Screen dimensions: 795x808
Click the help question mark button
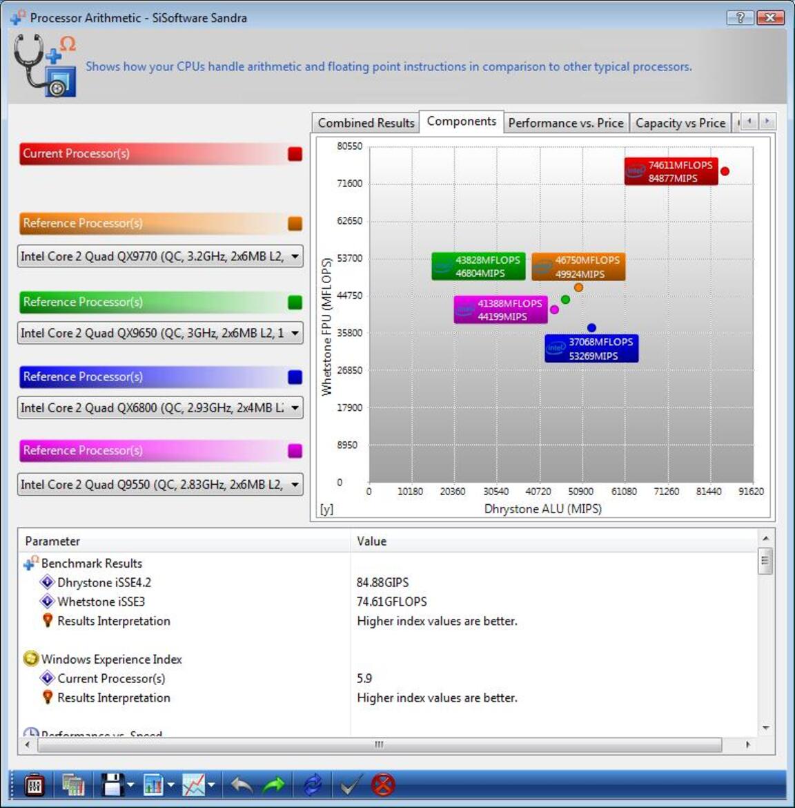[x=740, y=18]
